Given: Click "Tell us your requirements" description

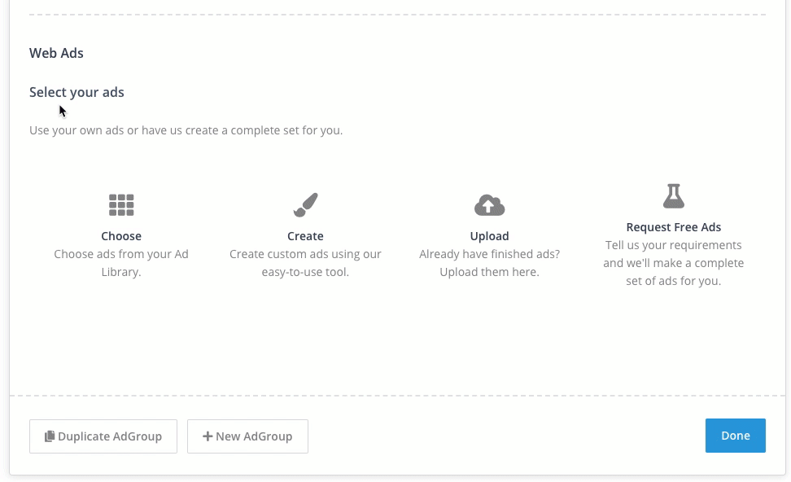Looking at the screenshot, I should click(673, 245).
